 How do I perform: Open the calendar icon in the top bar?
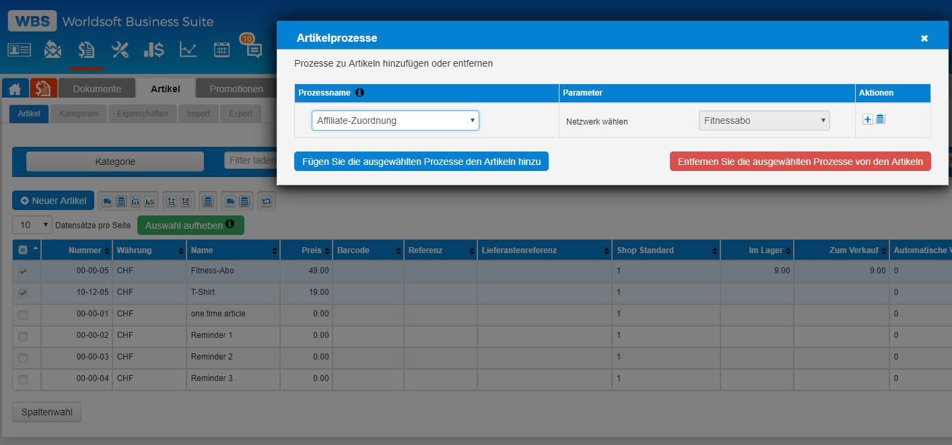click(x=222, y=49)
